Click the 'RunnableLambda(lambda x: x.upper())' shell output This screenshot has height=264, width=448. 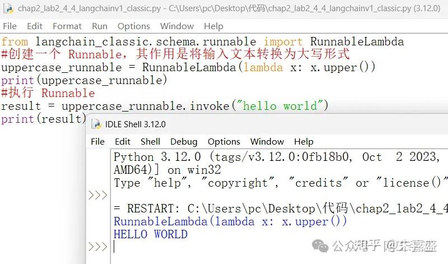(x=230, y=221)
